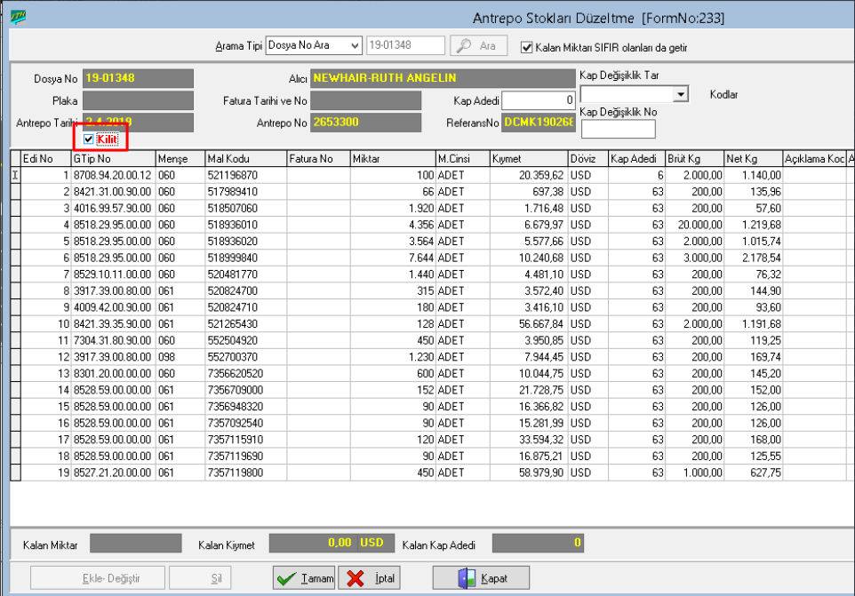Click the Net Kg column header
This screenshot has width=855, height=596.
coord(753,159)
